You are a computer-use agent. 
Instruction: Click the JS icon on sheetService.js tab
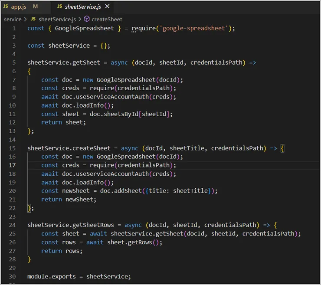pos(59,7)
